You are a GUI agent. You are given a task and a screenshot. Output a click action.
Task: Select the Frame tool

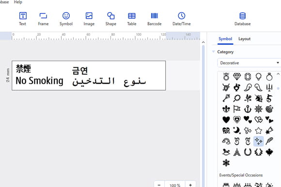tap(43, 19)
